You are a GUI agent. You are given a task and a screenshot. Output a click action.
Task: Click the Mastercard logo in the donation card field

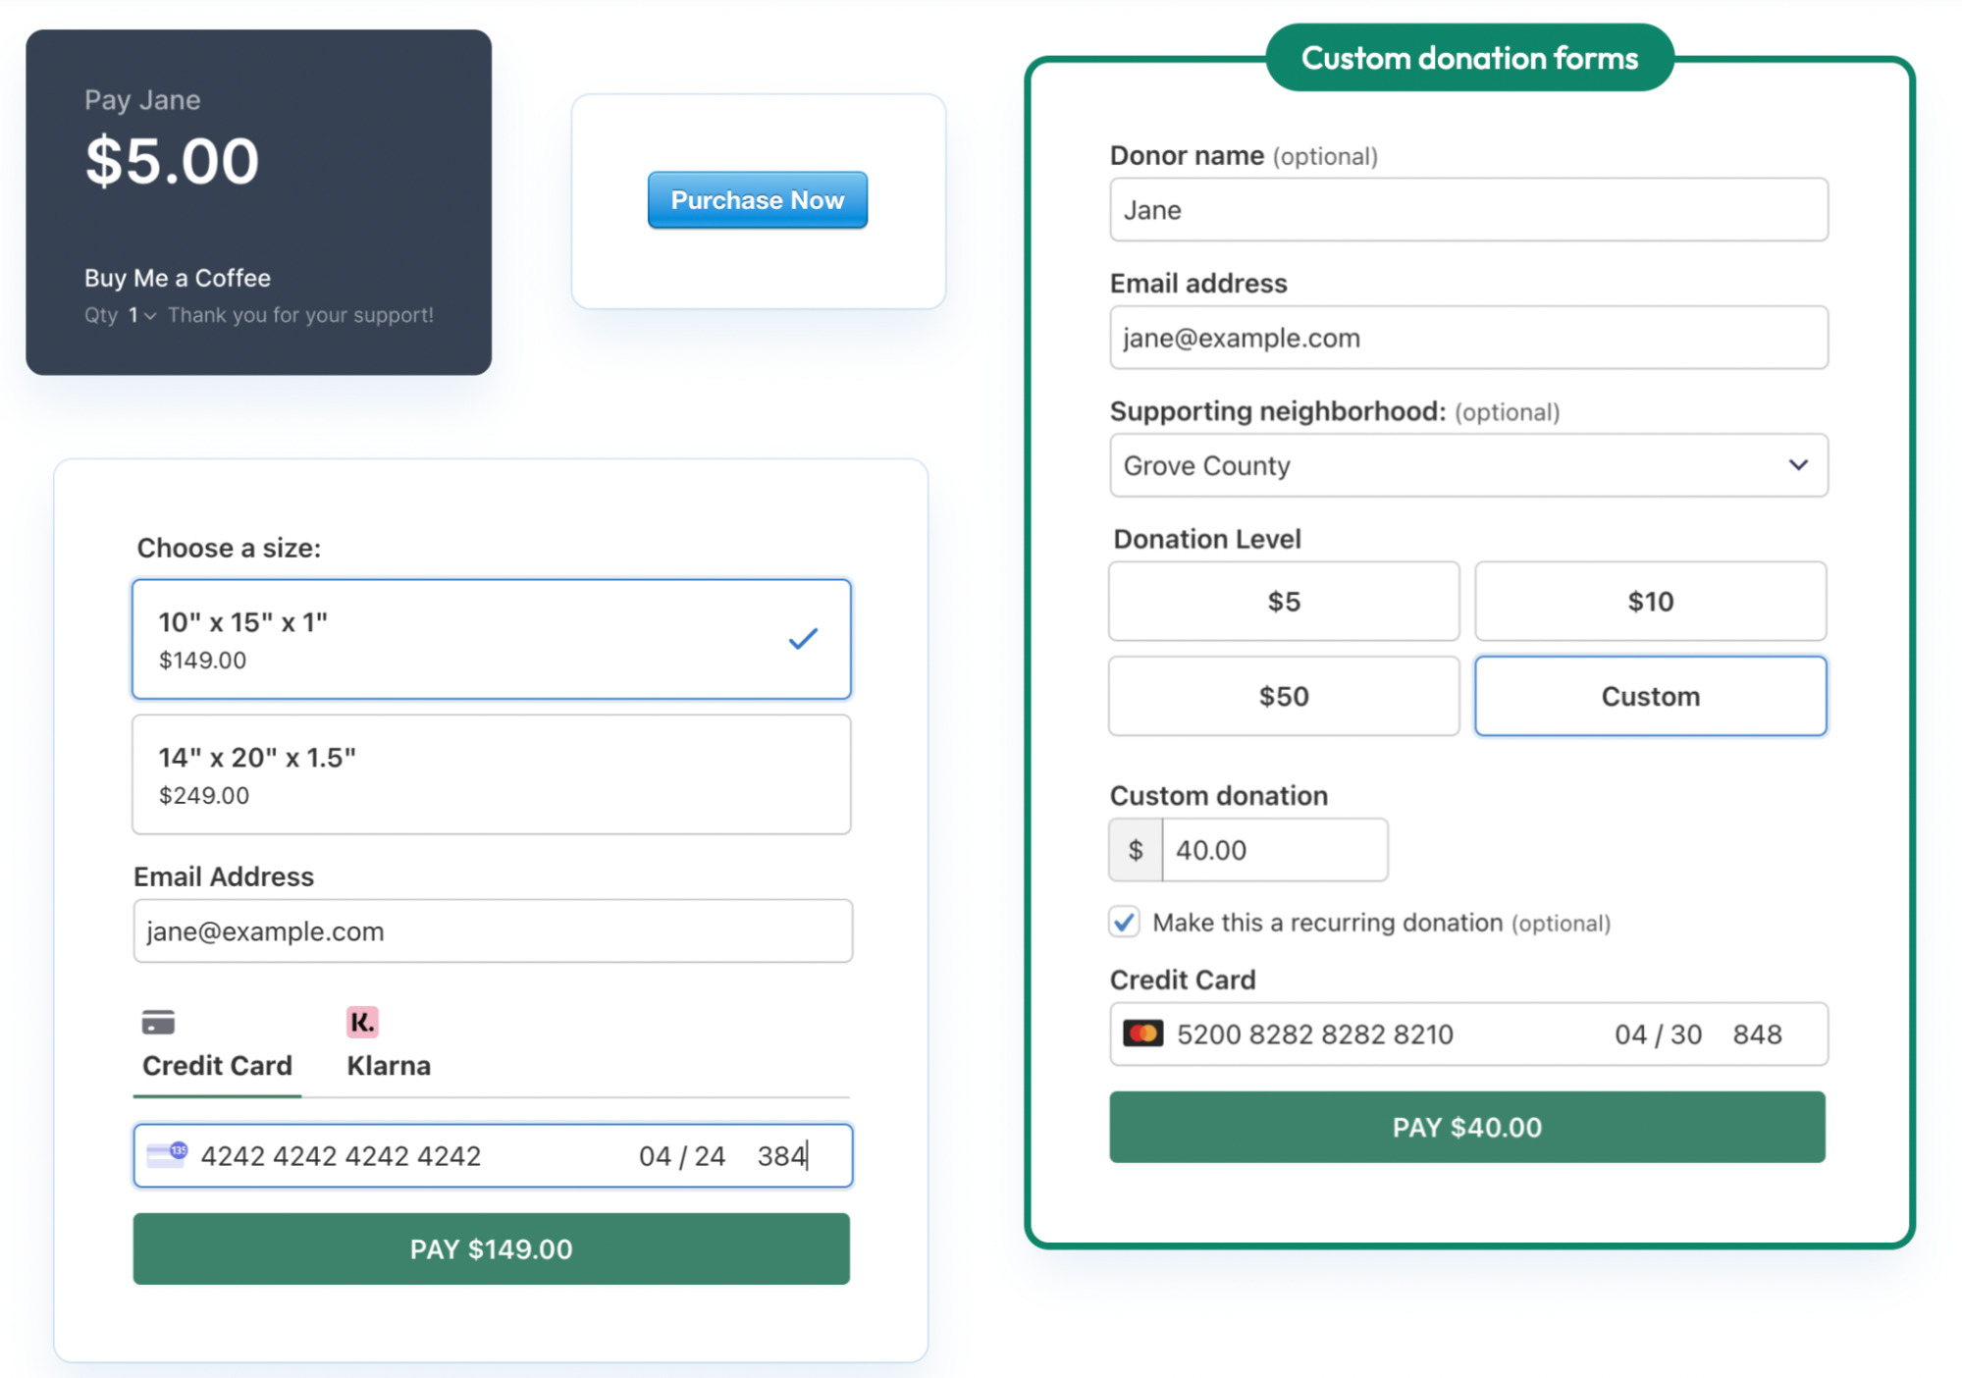[x=1144, y=1033]
